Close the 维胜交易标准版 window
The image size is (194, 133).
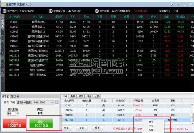[x=190, y=5]
